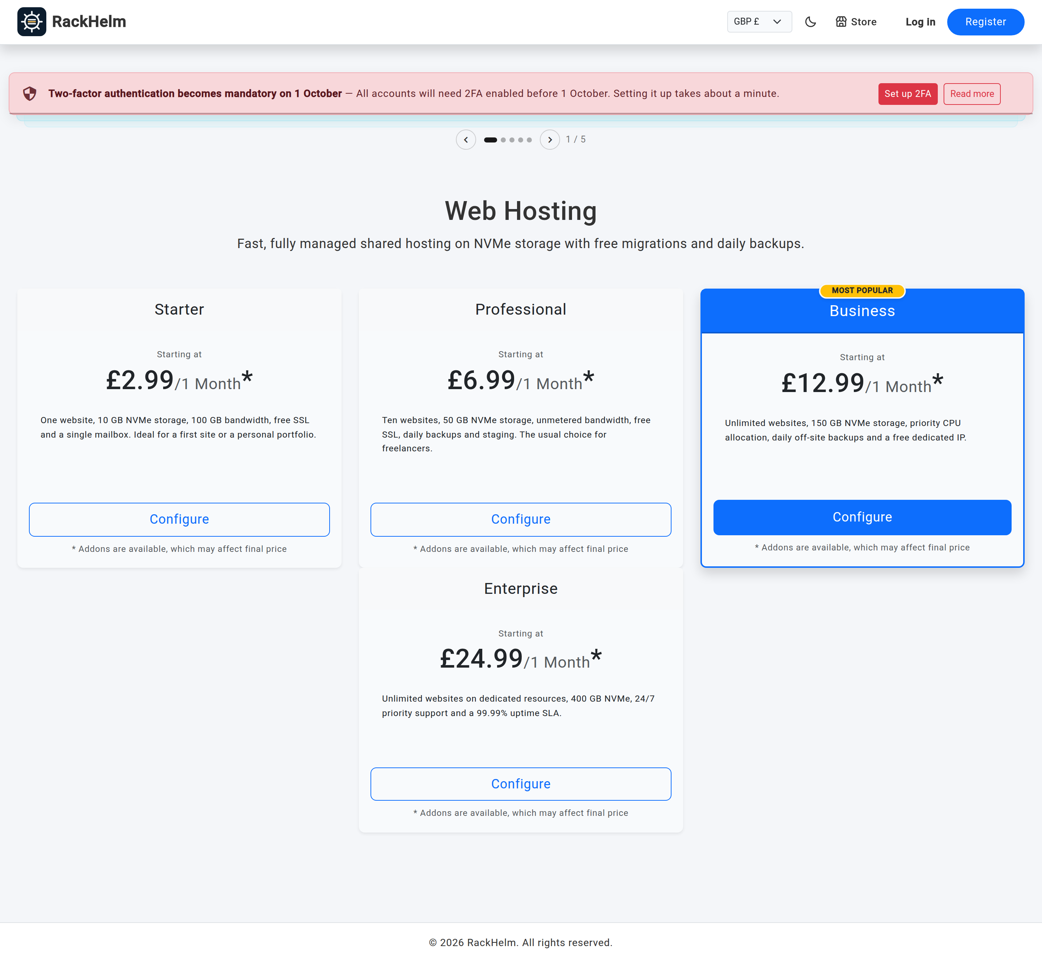Configure the Business plan

point(862,518)
